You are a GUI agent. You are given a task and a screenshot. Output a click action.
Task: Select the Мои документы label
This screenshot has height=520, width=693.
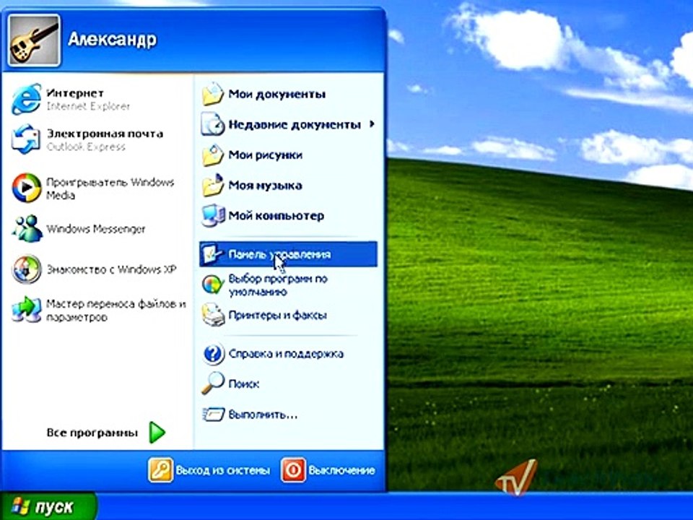[276, 94]
